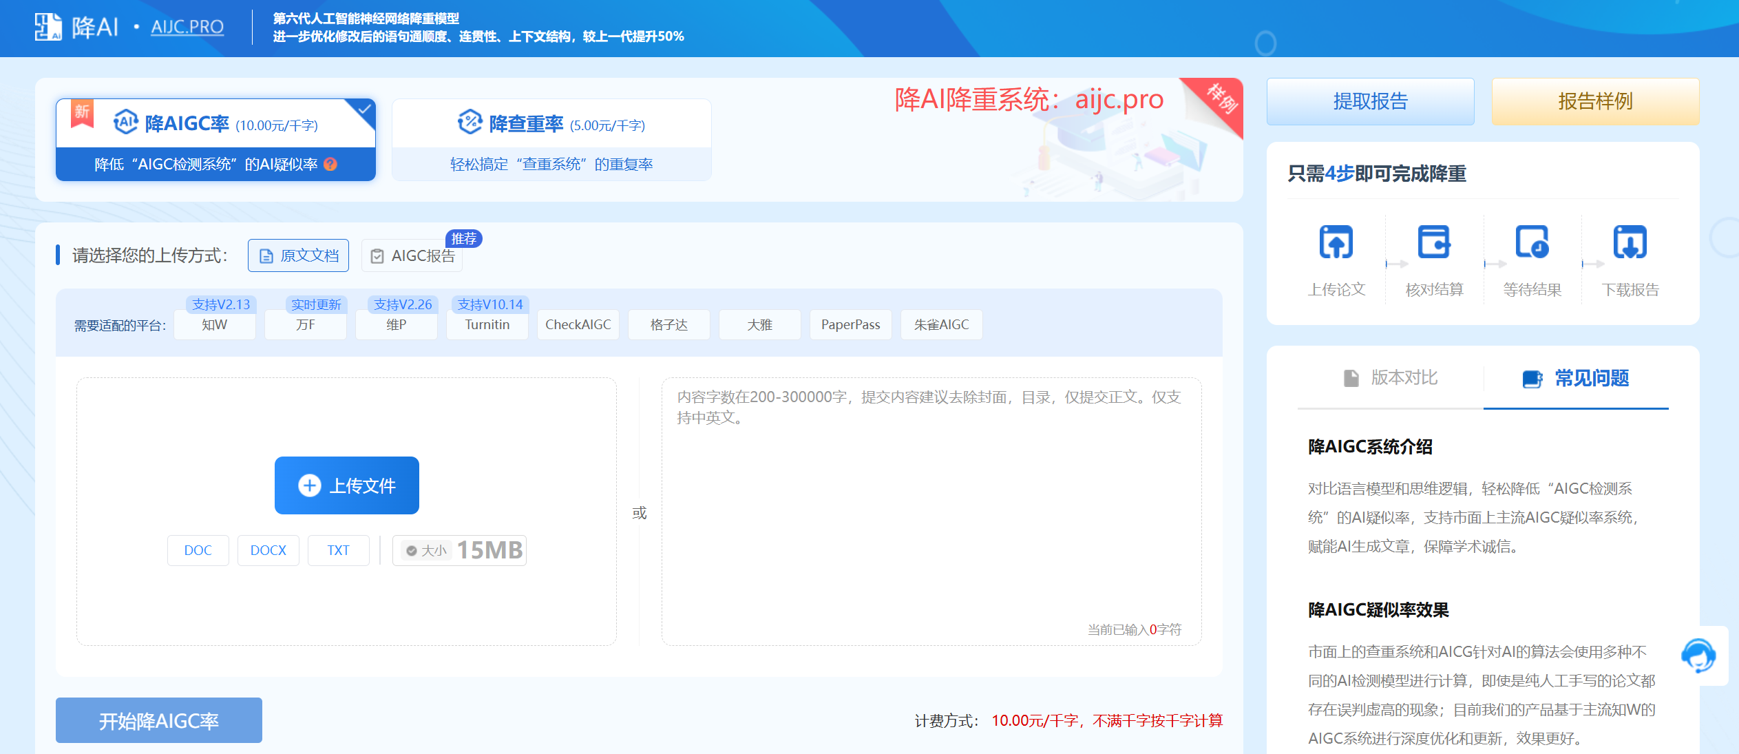Click the 样例 corner ribbon badge
Image resolution: width=1739 pixels, height=754 pixels.
pyautogui.click(x=1221, y=100)
